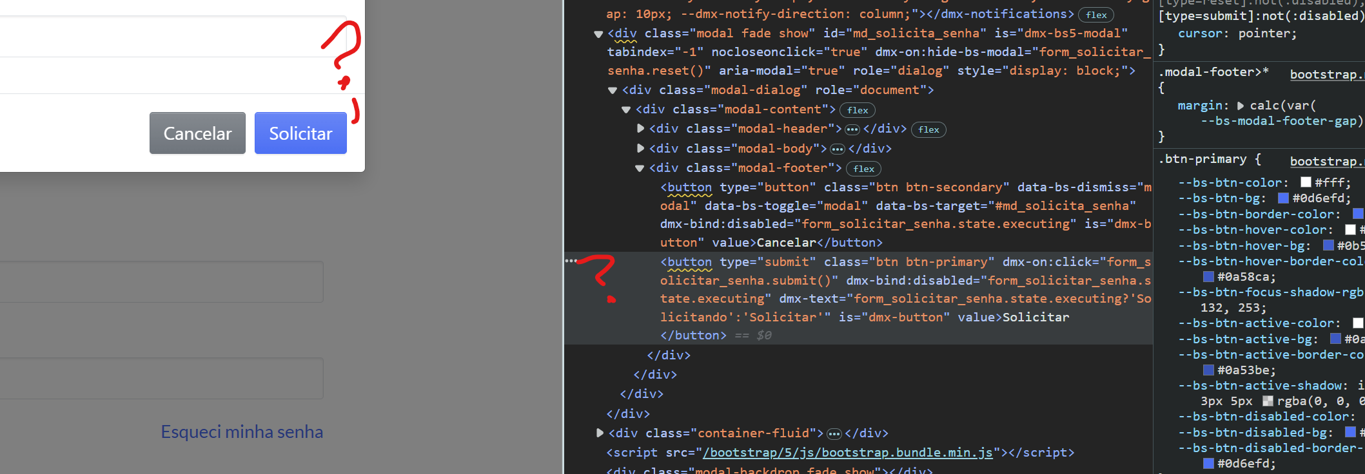This screenshot has width=1365, height=474.
Task: Expand the modal-body div node
Action: tap(640, 149)
